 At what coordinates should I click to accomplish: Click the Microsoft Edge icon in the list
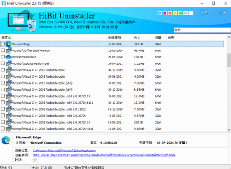click(8, 44)
